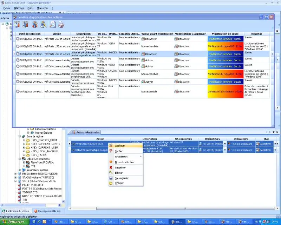Image resolution: width=281 pixels, height=225 pixels.
Task: Expand the HKEY_LOCAL_MACHINE registry node
Action: [x=24, y=151]
